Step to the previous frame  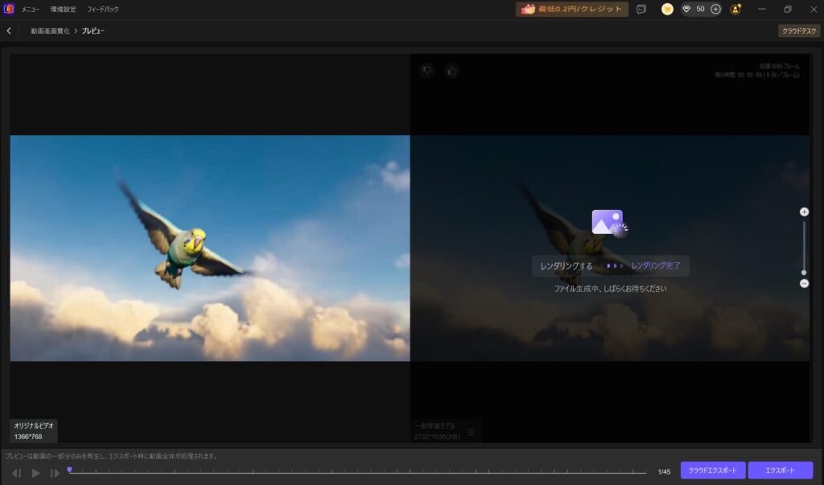coord(17,473)
